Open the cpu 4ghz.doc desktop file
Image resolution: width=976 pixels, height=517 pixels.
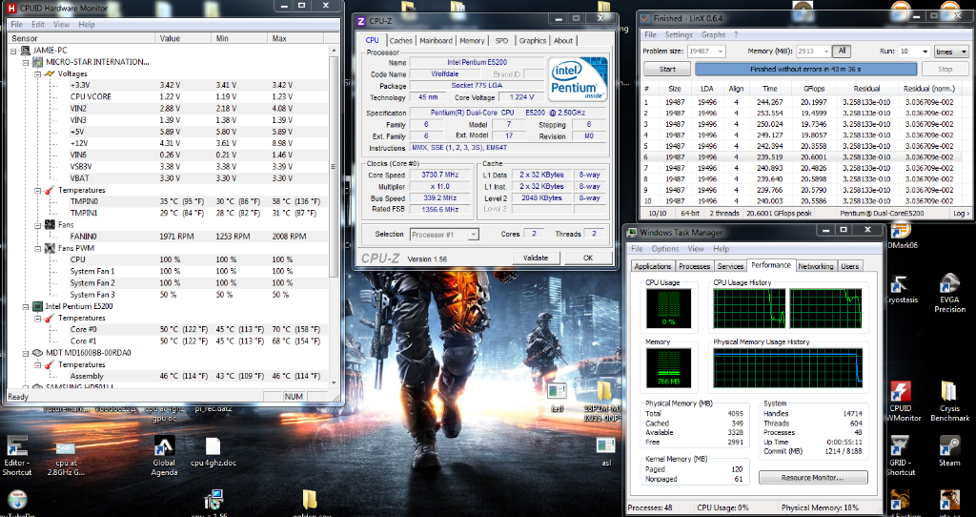pos(213,452)
